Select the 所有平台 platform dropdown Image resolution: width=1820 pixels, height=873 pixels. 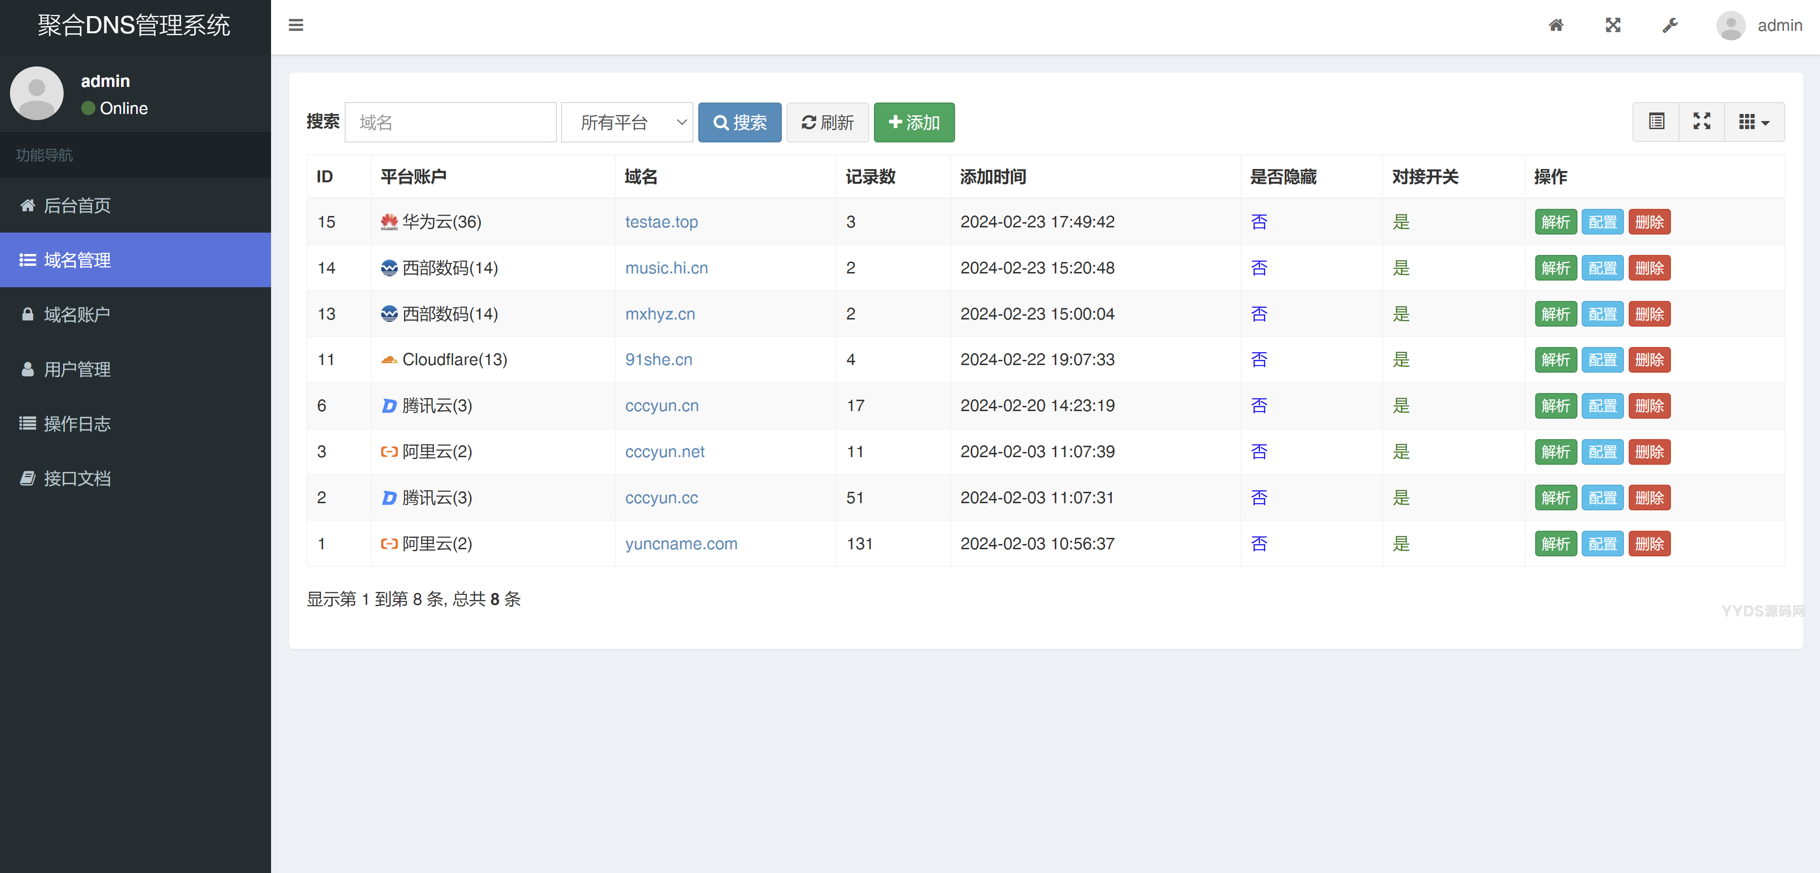(627, 122)
